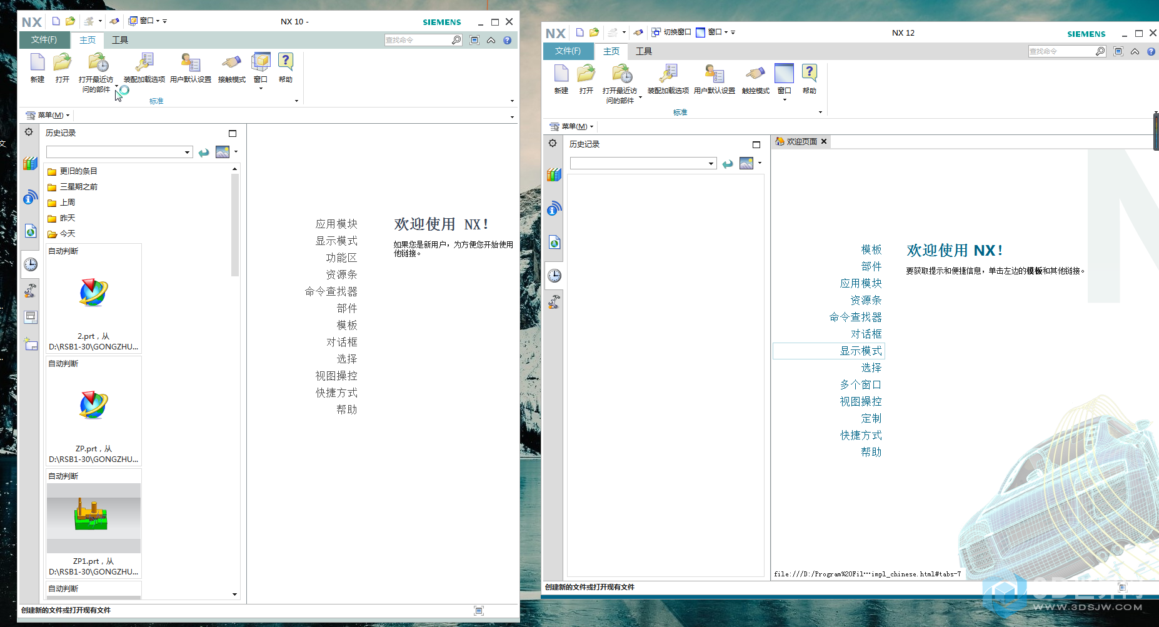Open view style dropdown in NX 10 history
The image size is (1159, 627).
pyautogui.click(x=236, y=152)
